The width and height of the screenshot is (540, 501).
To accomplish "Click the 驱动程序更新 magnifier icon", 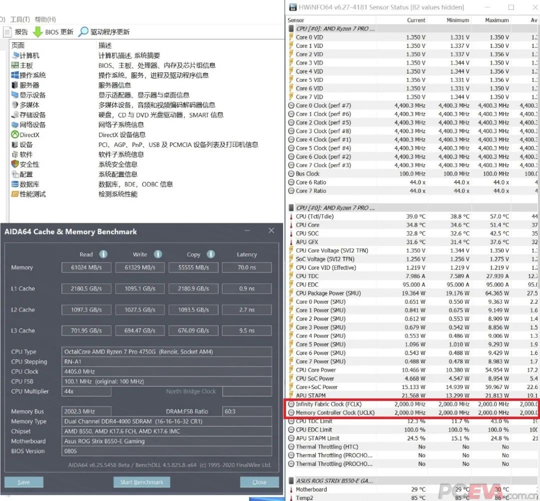I will point(83,31).
